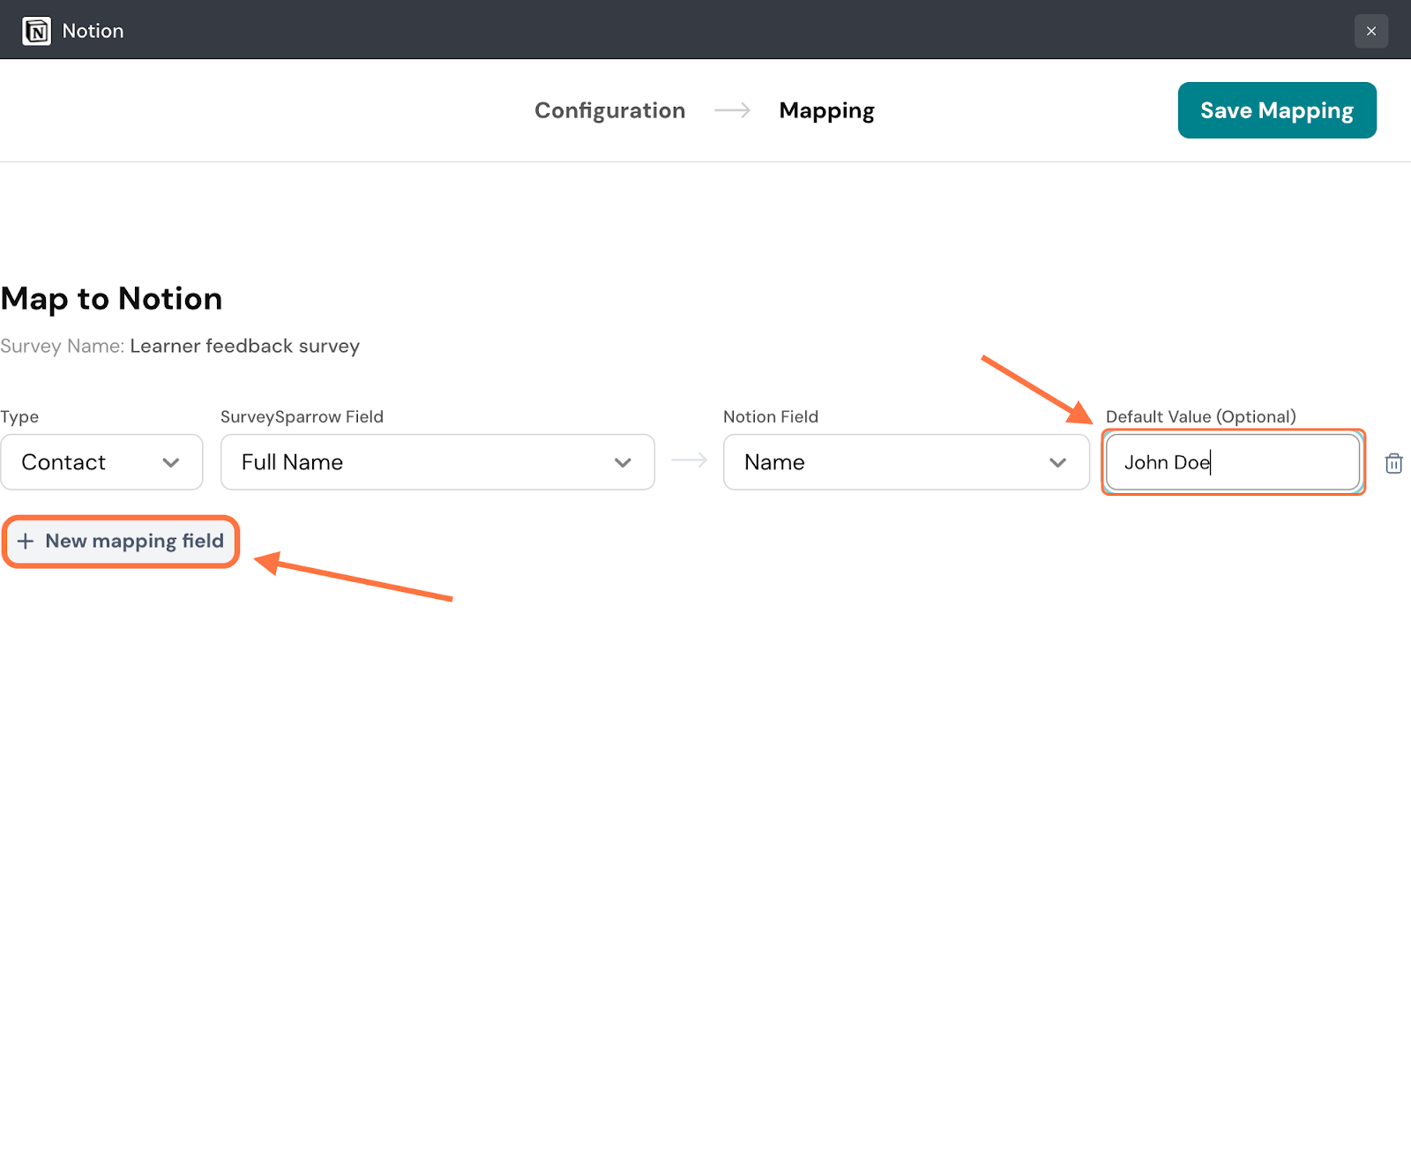
Task: Close the Notion dialog with X
Action: click(x=1370, y=31)
